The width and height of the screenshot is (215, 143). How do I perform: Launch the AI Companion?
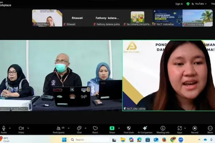click(x=145, y=129)
